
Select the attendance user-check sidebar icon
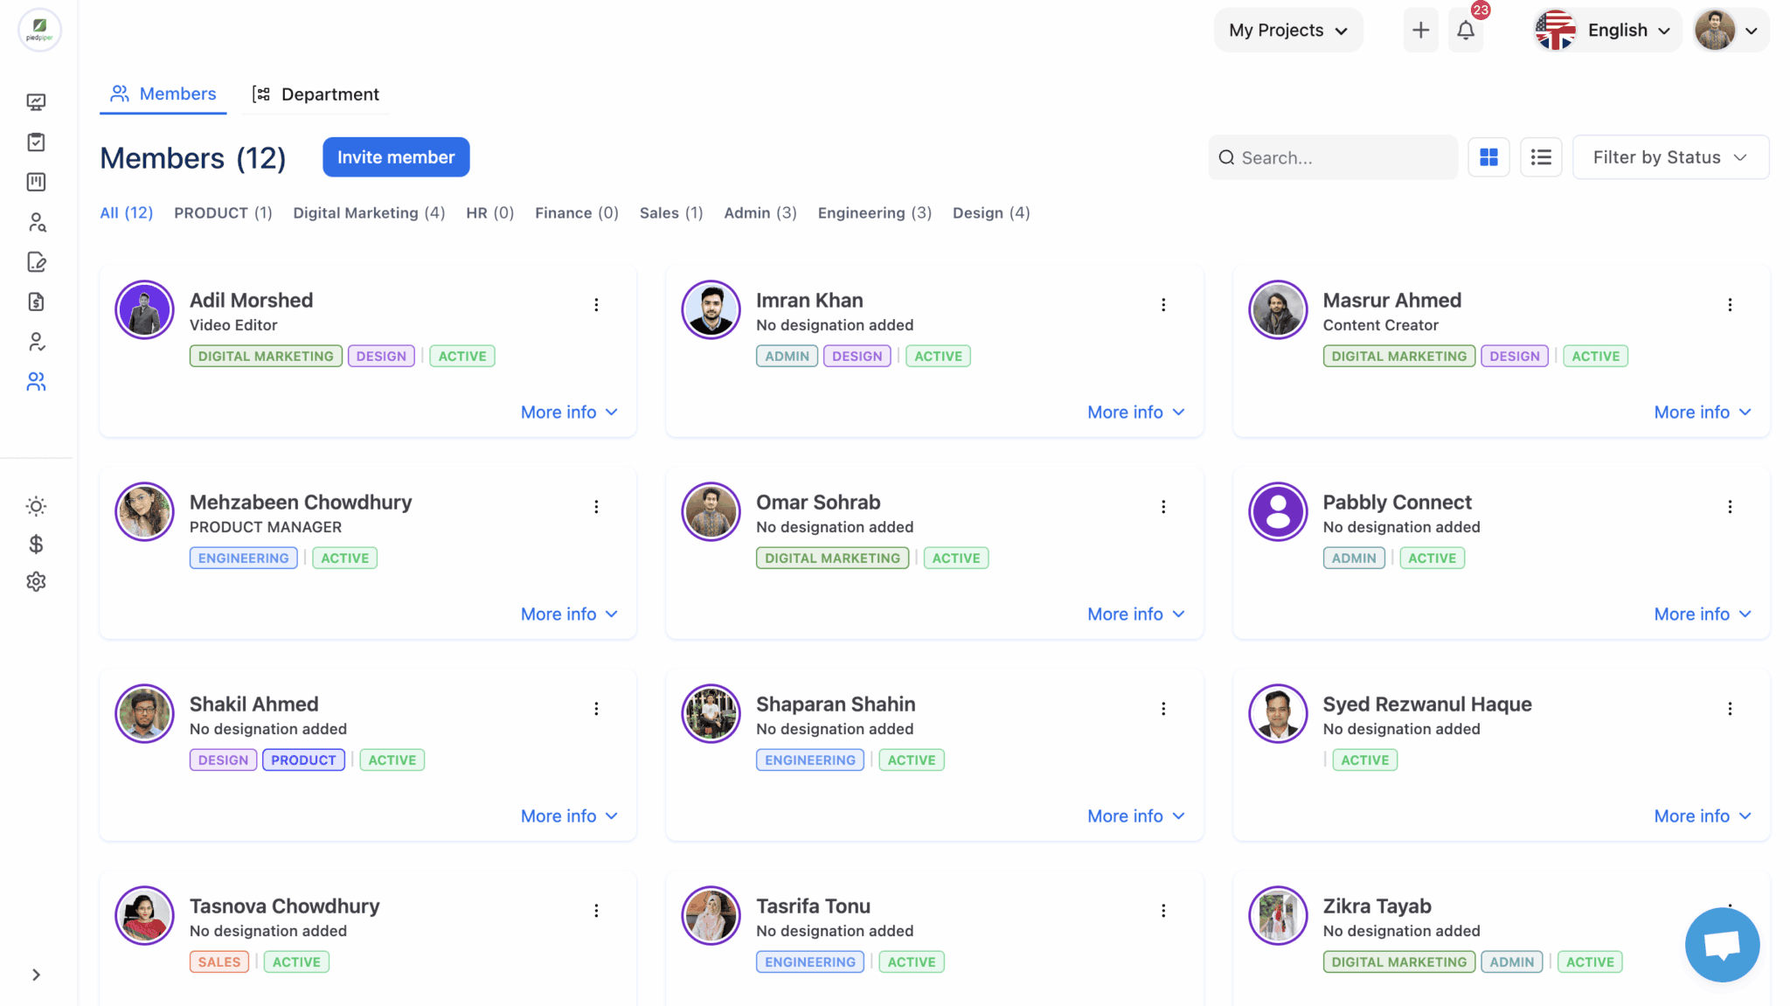tap(36, 341)
